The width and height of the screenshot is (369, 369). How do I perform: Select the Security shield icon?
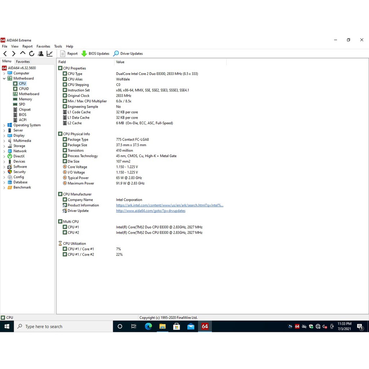10,172
